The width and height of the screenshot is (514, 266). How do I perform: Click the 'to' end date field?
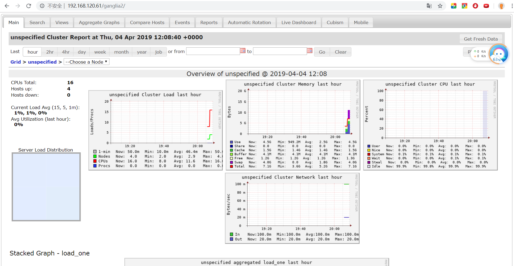click(x=280, y=51)
